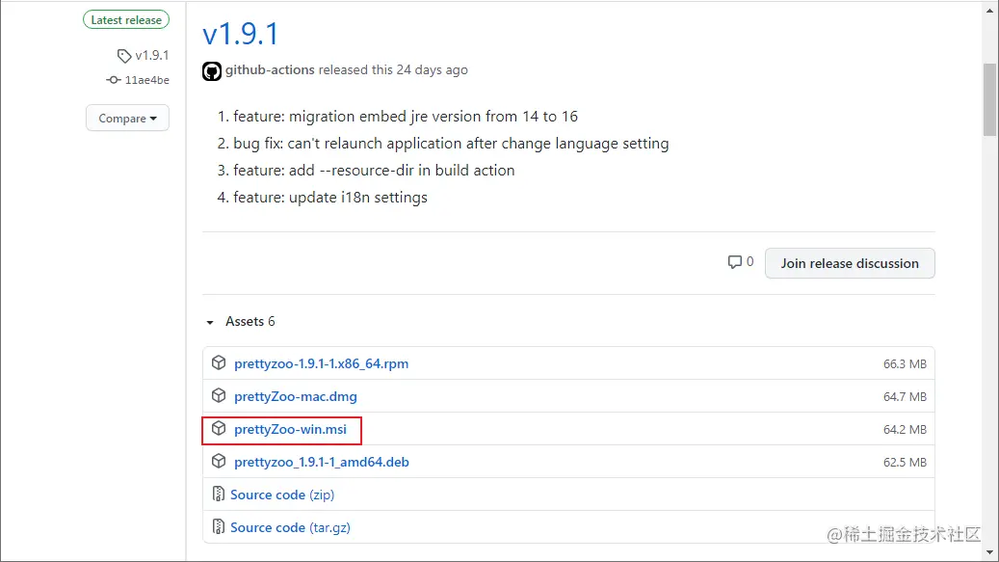The width and height of the screenshot is (999, 562).
Task: Click the tag icon beside v1.9.1
Action: tap(123, 56)
